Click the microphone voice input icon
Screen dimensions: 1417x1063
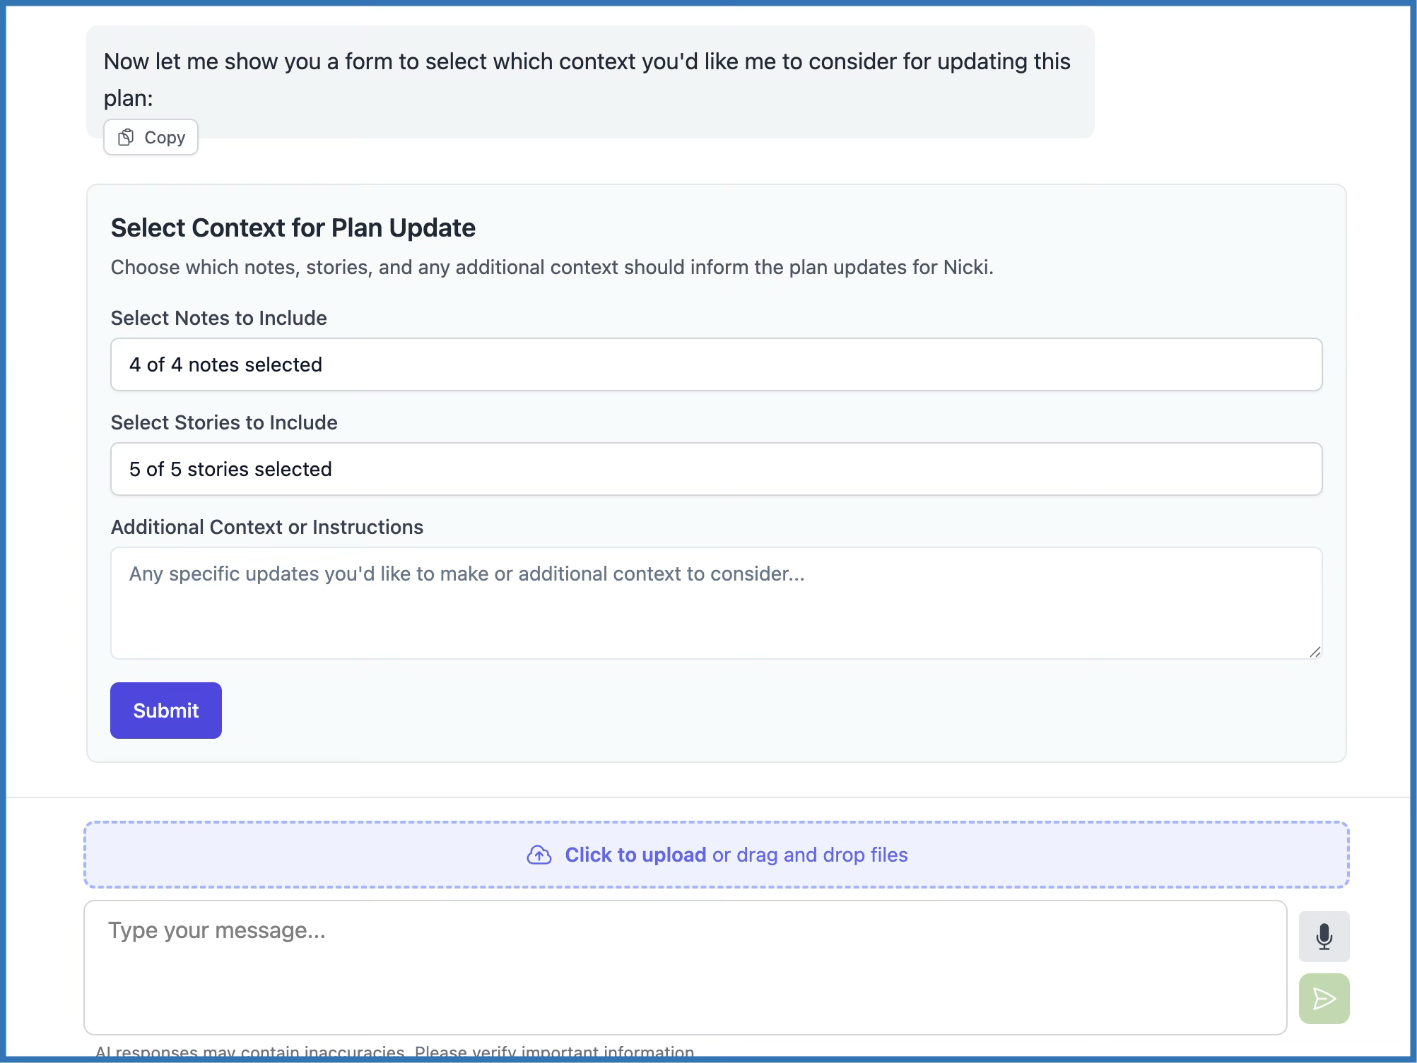pyautogui.click(x=1324, y=937)
